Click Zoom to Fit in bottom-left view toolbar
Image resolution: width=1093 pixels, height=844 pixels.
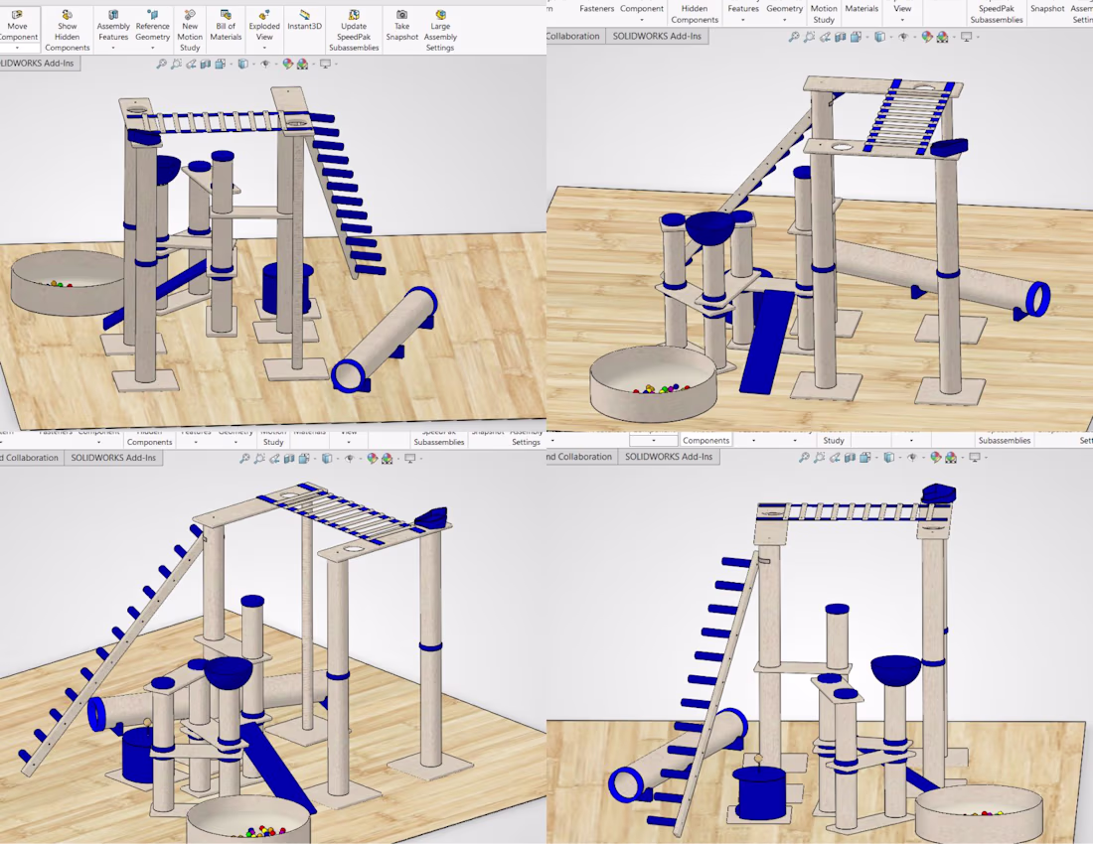coord(244,458)
